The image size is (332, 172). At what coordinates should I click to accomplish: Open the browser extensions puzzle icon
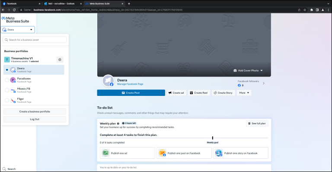(312, 10)
